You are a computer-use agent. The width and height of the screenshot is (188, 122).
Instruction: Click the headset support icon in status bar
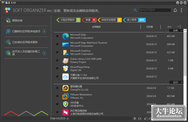[x=140, y=118]
